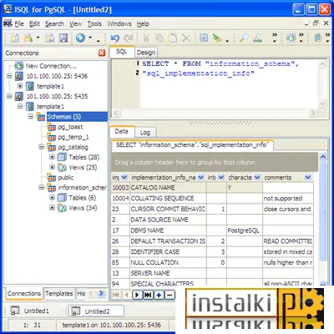Delete record with the minus button
Viewport: 334px width, 334px height.
pos(170,295)
